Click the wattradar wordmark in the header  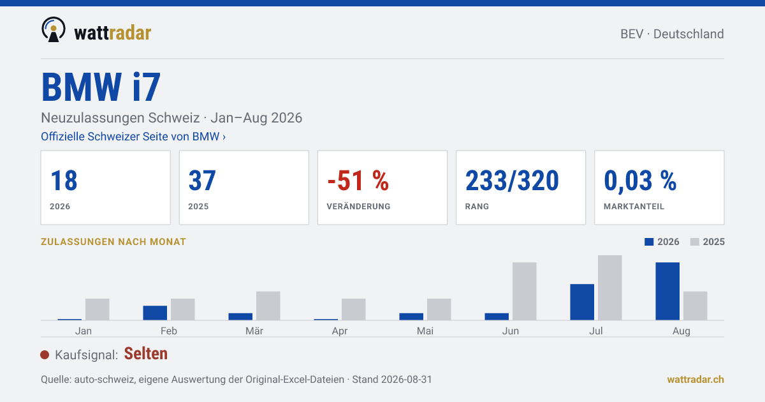pyautogui.click(x=113, y=33)
